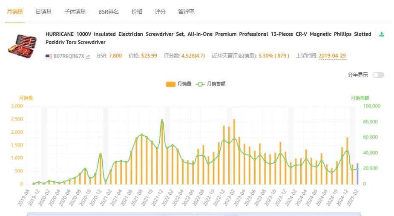This screenshot has width=394, height=216.
Task: Click the 2025-02 x-axis label
Action: 353,198
